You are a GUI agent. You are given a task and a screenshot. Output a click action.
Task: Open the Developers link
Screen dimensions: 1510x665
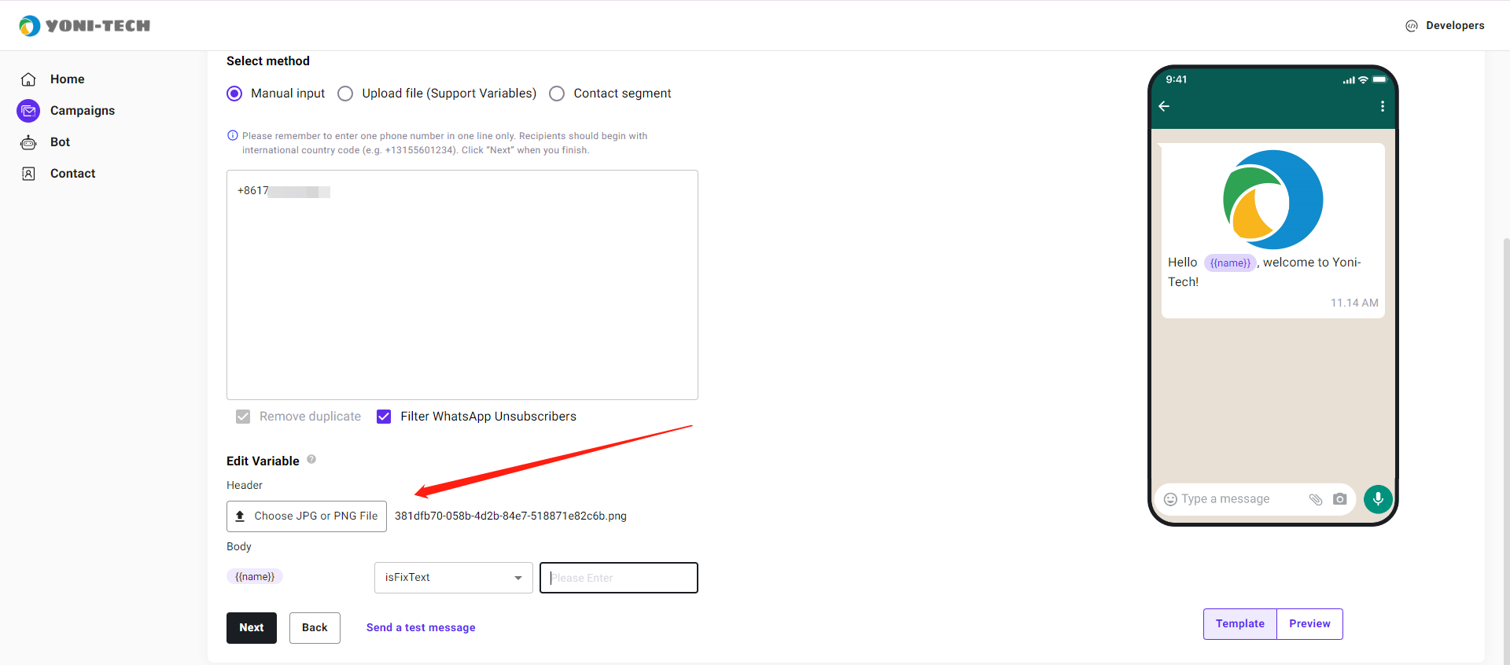[x=1455, y=26]
